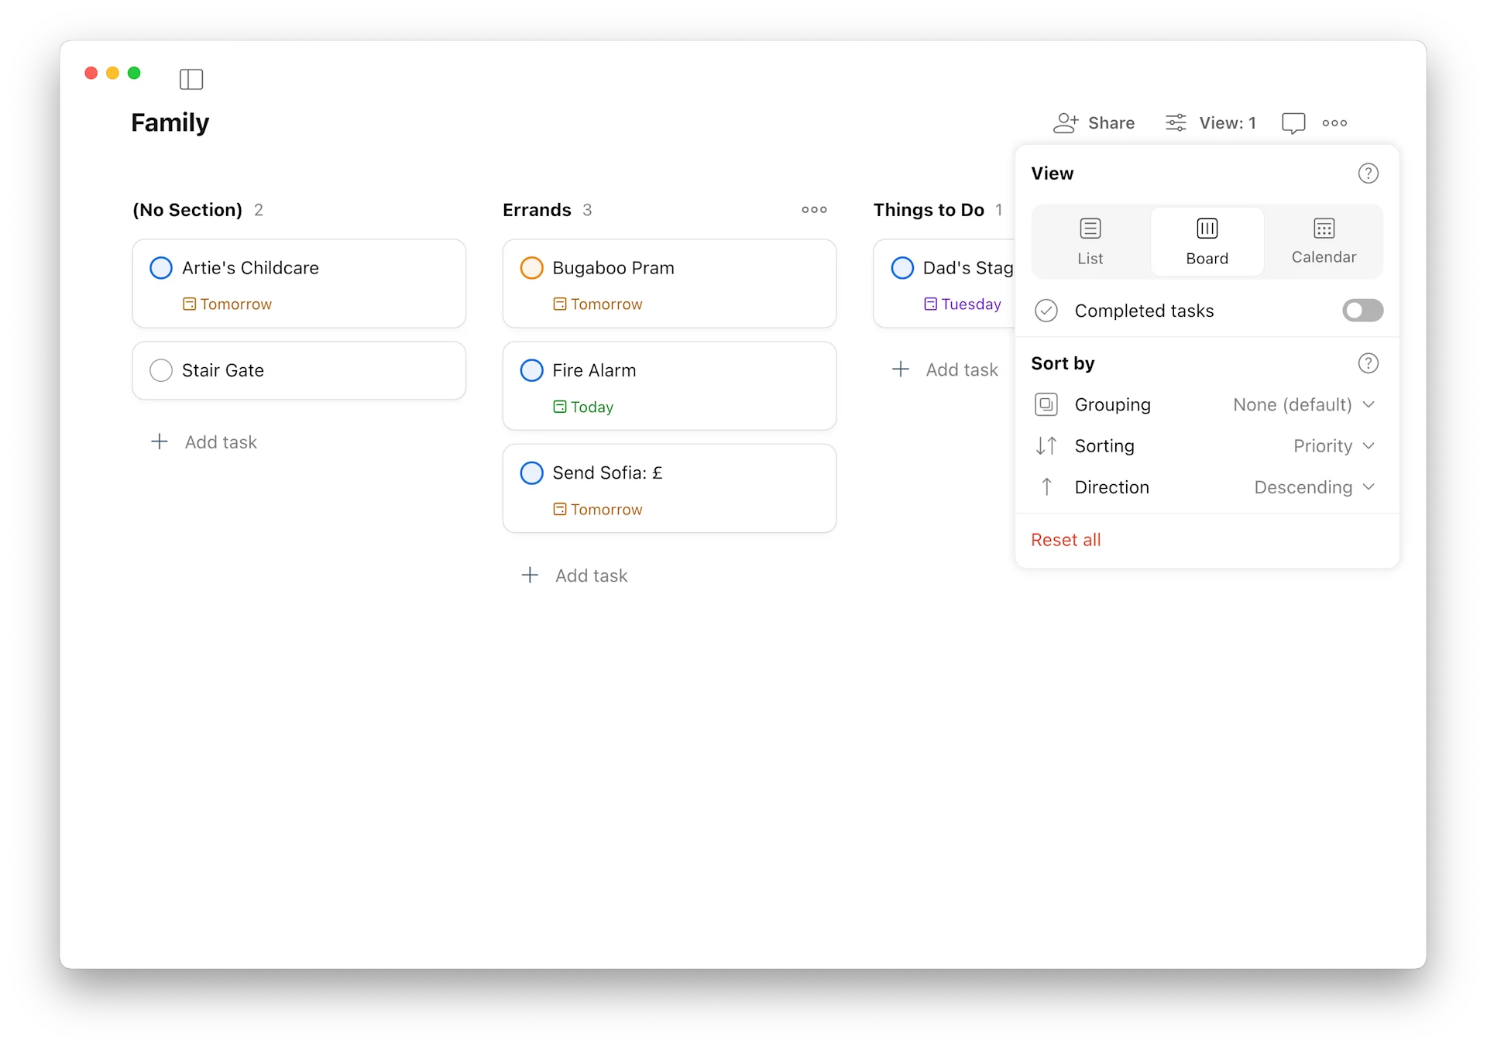Screen dimensions: 1487x1048
Task: Click the View: 1 sliders icon
Action: [x=1176, y=123]
